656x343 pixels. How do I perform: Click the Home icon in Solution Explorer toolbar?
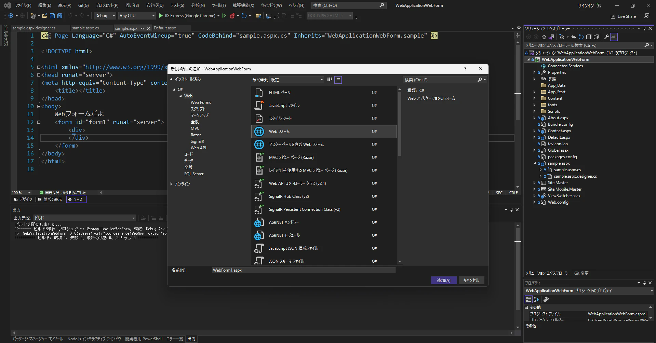(x=544, y=37)
